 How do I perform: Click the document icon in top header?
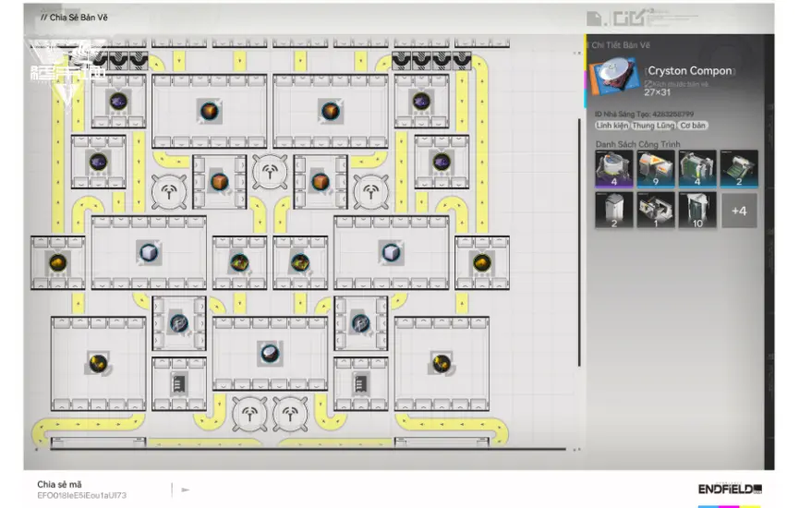(x=594, y=18)
